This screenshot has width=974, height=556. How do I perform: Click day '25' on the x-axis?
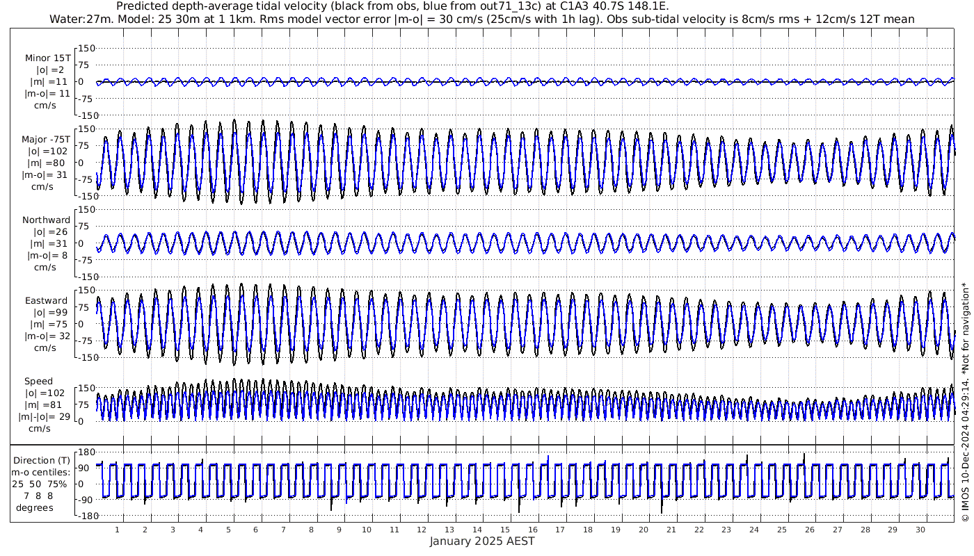point(781,530)
